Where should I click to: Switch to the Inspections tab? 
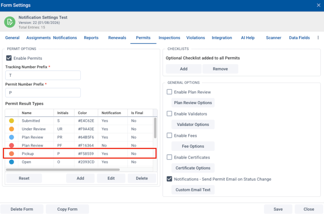[x=169, y=38]
